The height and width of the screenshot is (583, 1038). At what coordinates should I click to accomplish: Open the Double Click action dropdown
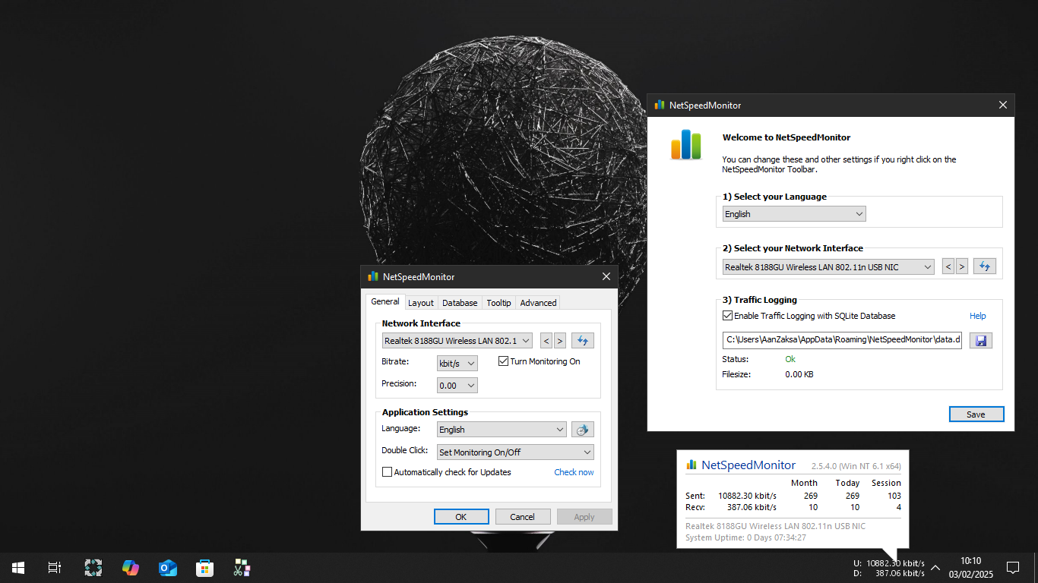516,452
